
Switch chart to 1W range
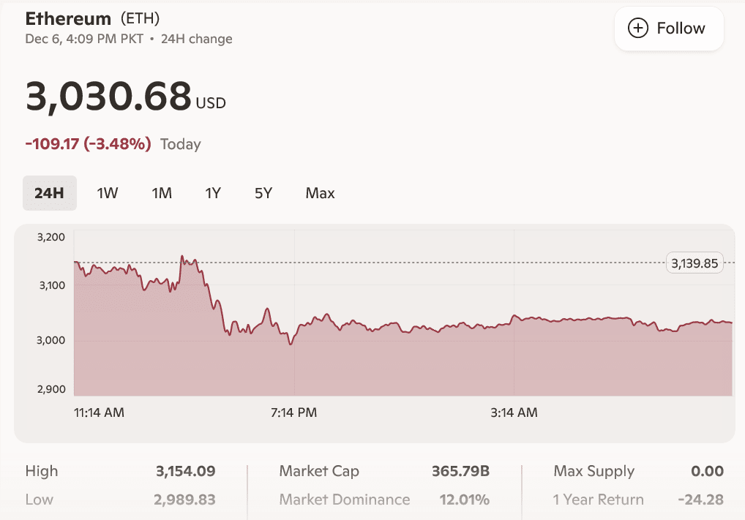pyautogui.click(x=108, y=193)
